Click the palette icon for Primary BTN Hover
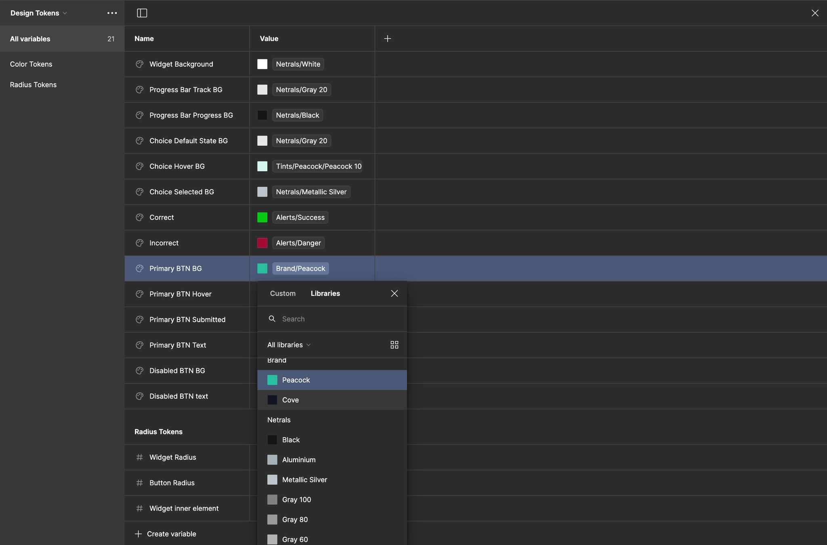This screenshot has width=827, height=545. tap(139, 294)
